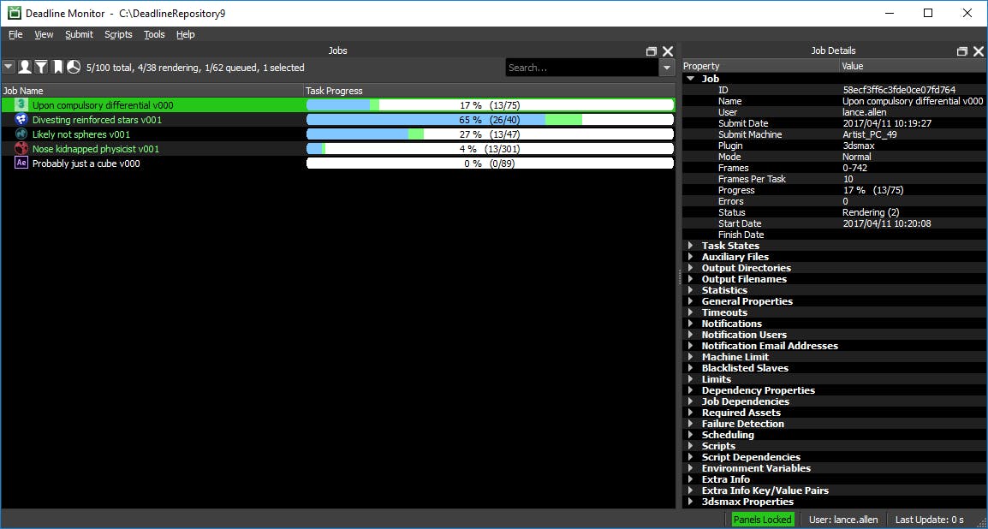This screenshot has height=529, width=988.
Task: Expand the Auxiliary Files section
Action: point(691,257)
